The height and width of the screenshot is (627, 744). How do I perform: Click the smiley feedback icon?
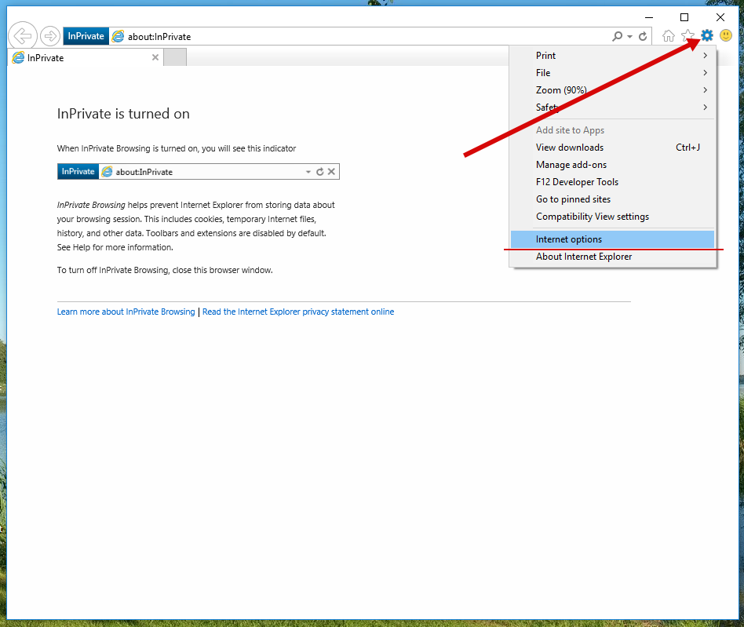[x=726, y=35]
